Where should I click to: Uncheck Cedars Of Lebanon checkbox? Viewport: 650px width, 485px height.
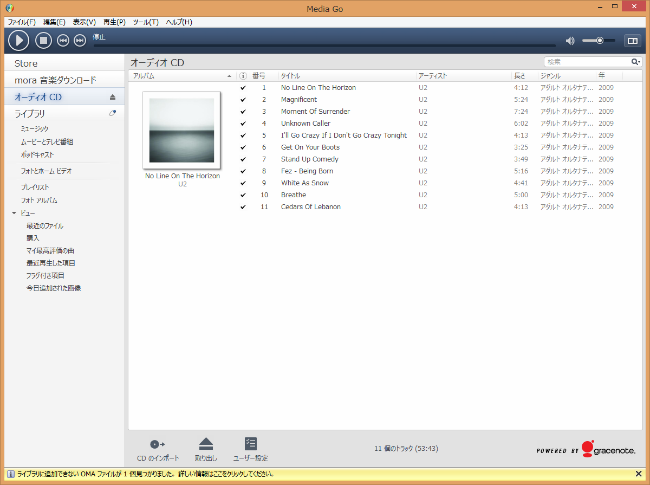[243, 207]
